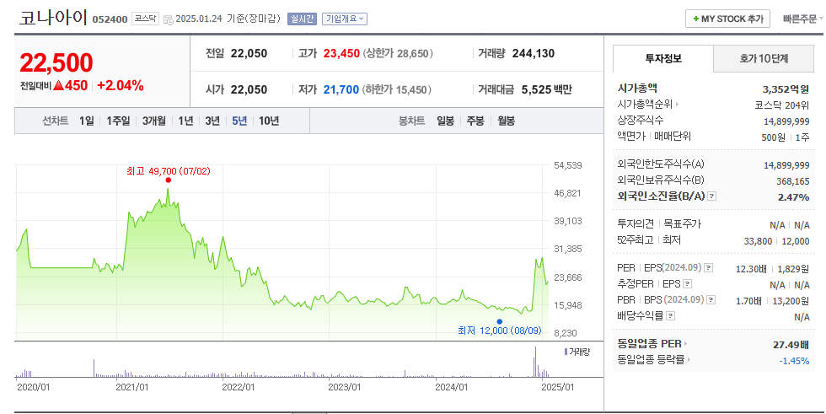Viewport: 826px width, 414px height.
Task: Click the 54,539 y-axis label
Action: (568, 165)
